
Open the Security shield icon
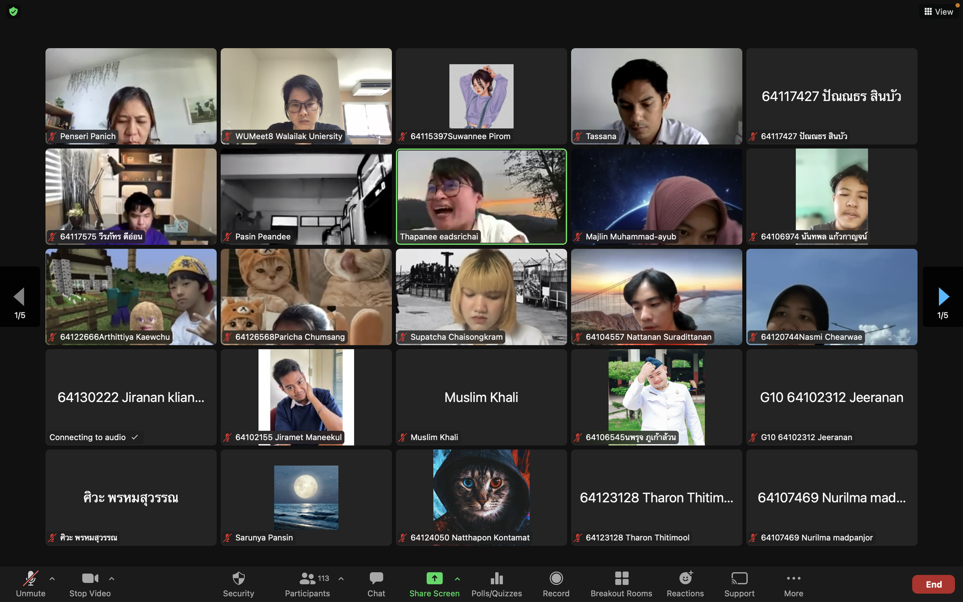(238, 578)
